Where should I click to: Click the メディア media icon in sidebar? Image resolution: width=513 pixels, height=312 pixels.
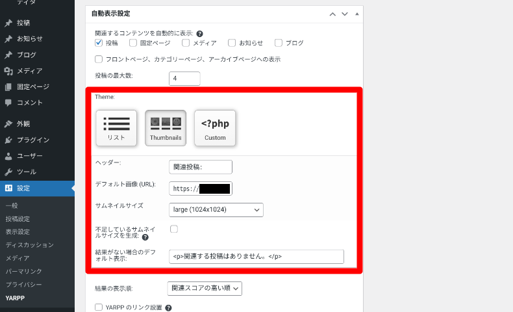[8, 71]
